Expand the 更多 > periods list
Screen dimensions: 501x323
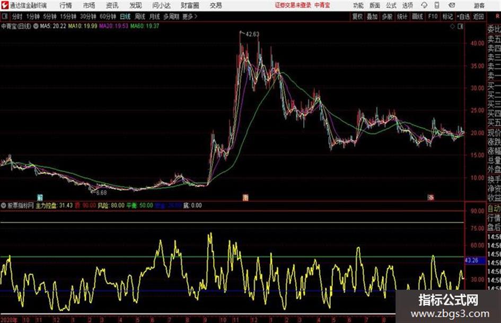pyautogui.click(x=190, y=16)
